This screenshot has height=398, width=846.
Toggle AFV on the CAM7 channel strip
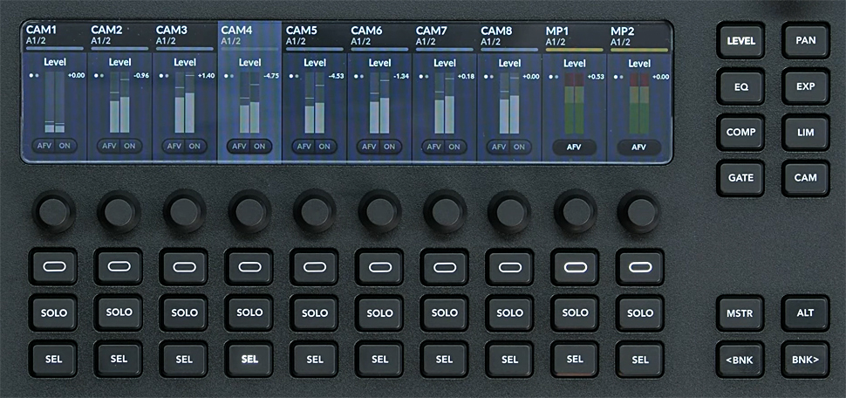435,146
